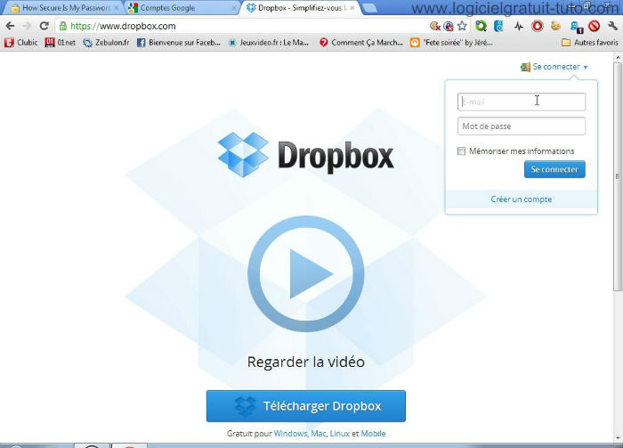Open the Mobile download link

point(373,434)
